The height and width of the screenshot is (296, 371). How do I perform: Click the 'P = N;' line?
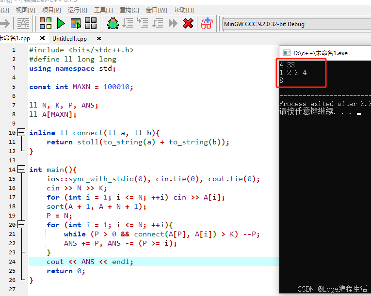tap(59, 216)
